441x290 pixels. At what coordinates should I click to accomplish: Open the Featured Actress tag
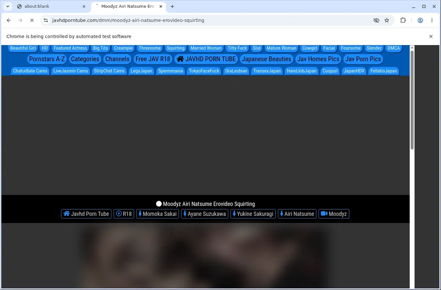click(70, 48)
